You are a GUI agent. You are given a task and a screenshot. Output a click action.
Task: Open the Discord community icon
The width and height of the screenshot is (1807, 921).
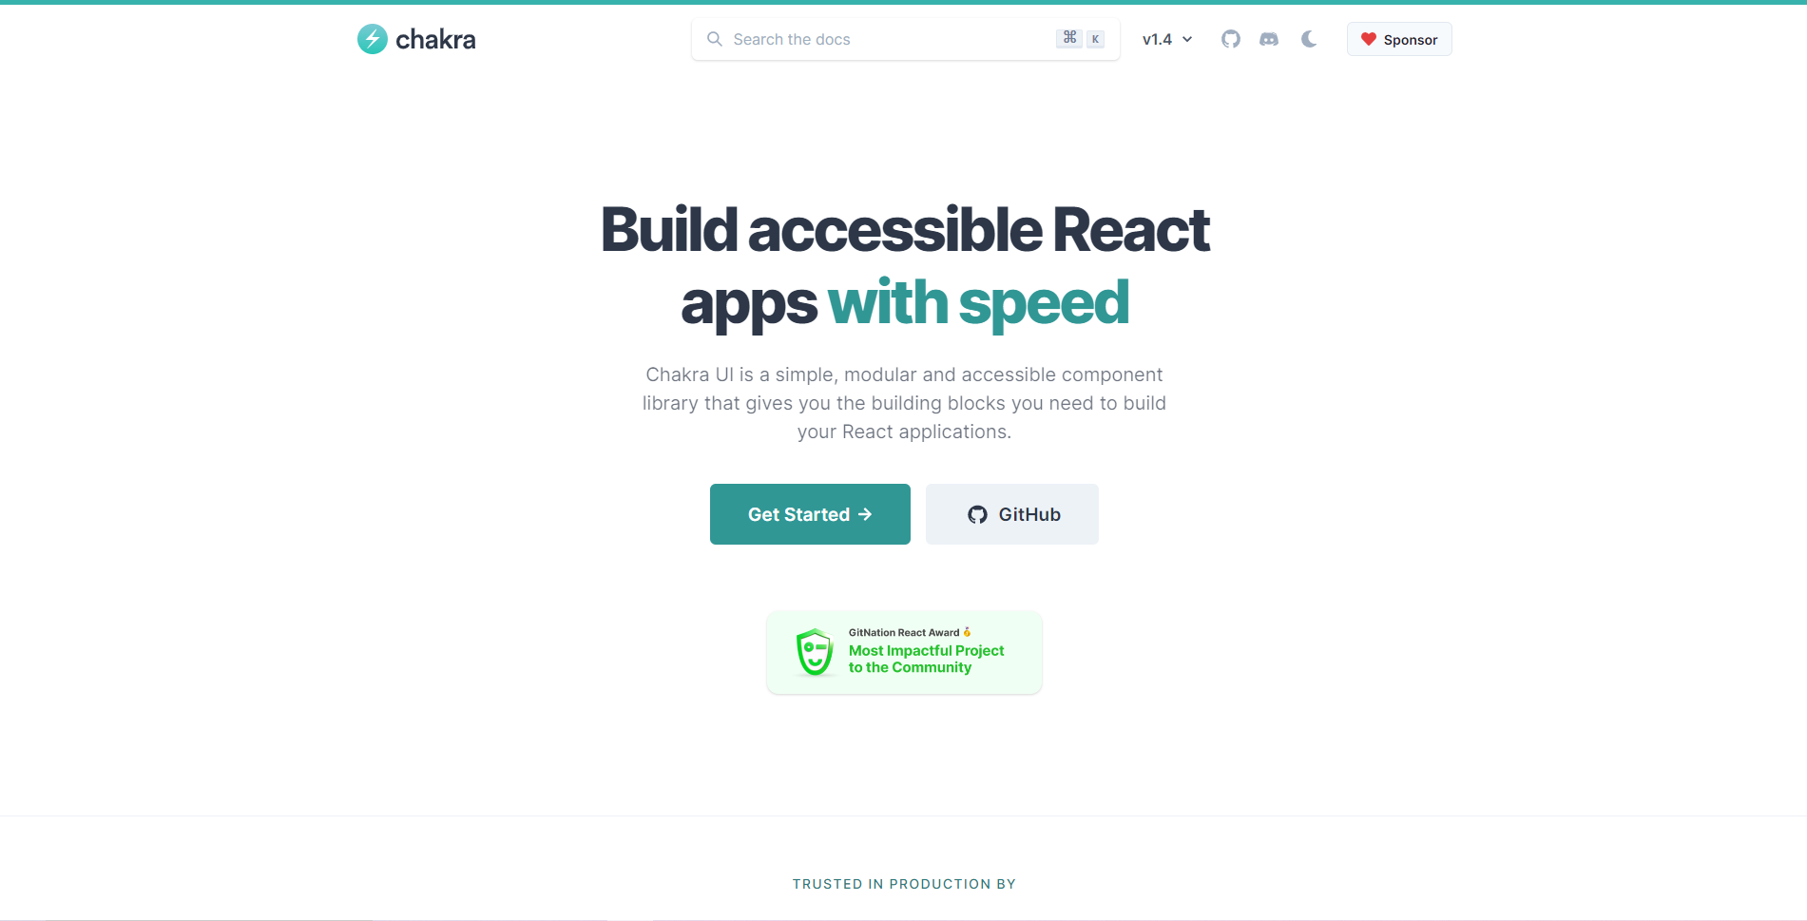pos(1269,39)
